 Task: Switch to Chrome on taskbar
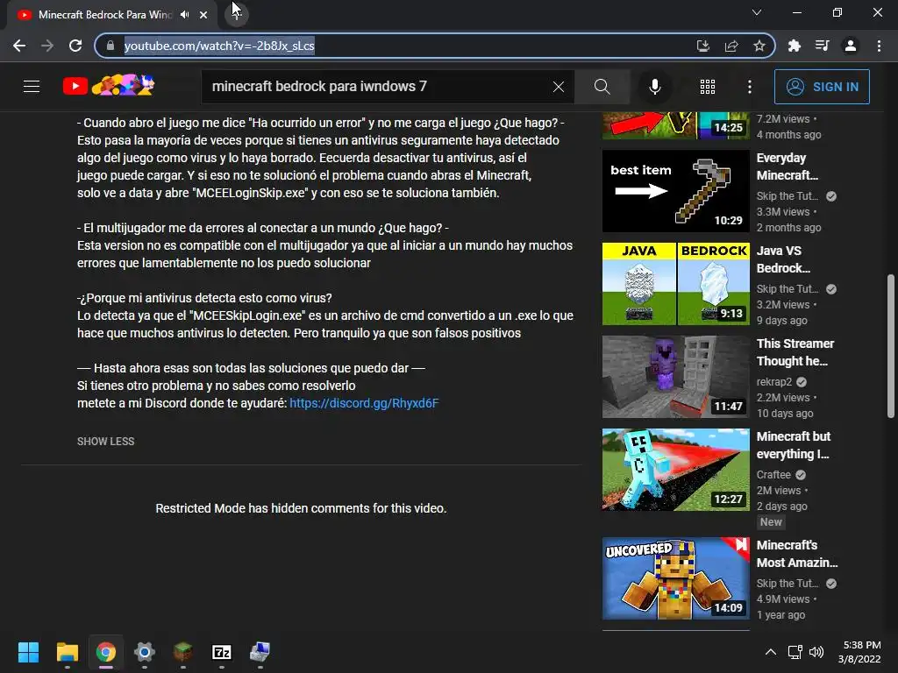coord(106,652)
